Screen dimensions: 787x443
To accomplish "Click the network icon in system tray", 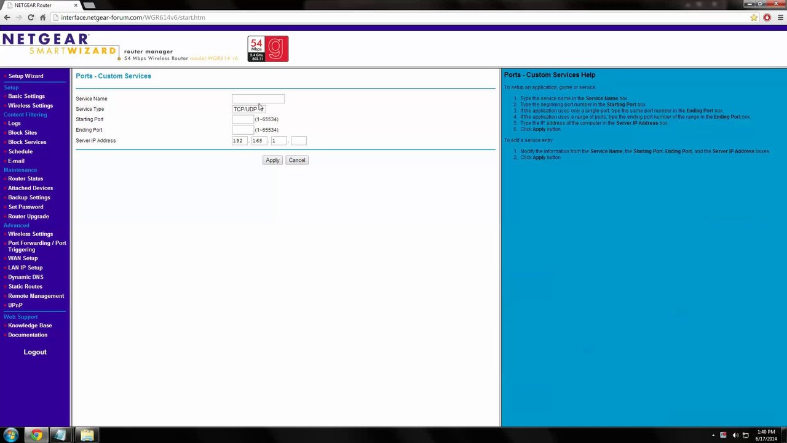I will (746, 436).
